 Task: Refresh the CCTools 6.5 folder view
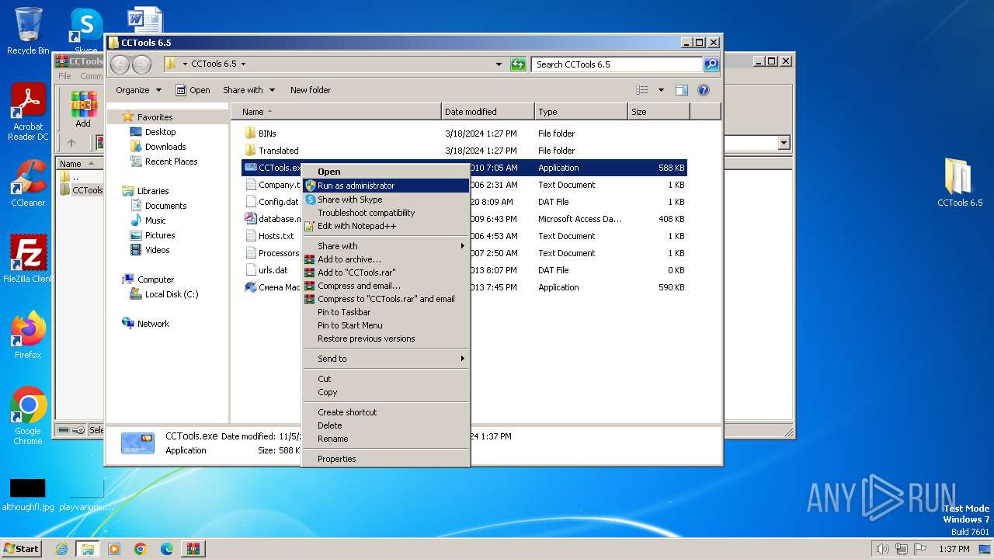pyautogui.click(x=518, y=64)
